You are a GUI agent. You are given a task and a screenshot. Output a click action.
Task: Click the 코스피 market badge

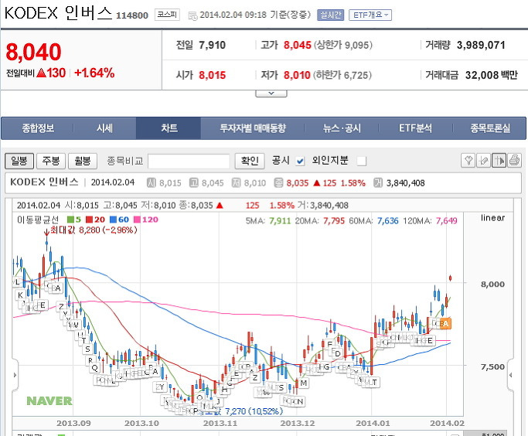point(167,15)
